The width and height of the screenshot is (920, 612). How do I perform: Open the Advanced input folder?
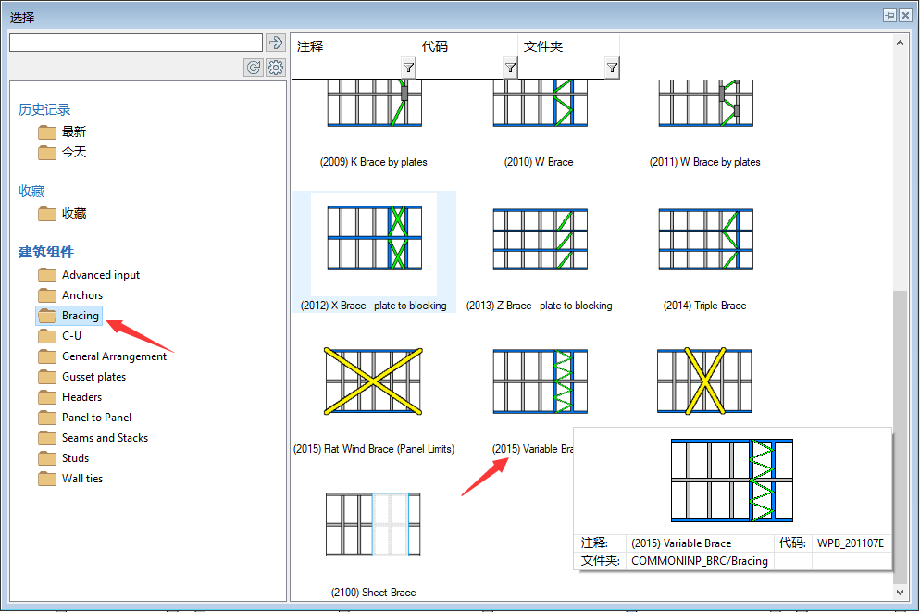click(89, 275)
